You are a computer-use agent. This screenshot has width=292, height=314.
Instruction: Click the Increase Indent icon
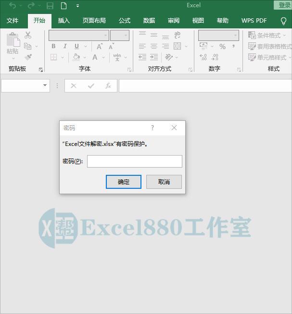tap(154, 57)
